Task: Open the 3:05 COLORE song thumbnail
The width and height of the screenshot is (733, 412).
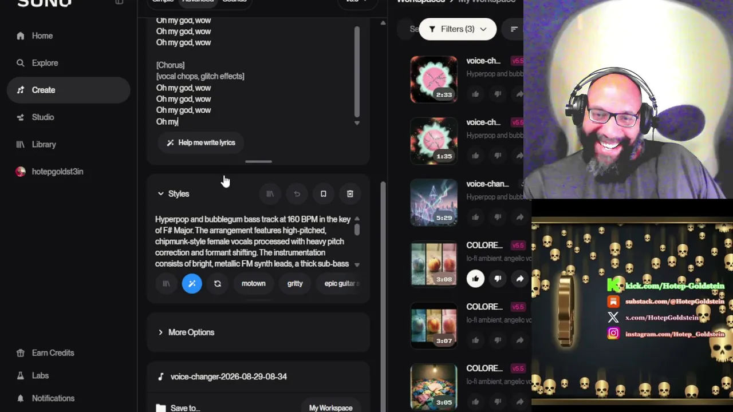Action: tap(434, 387)
